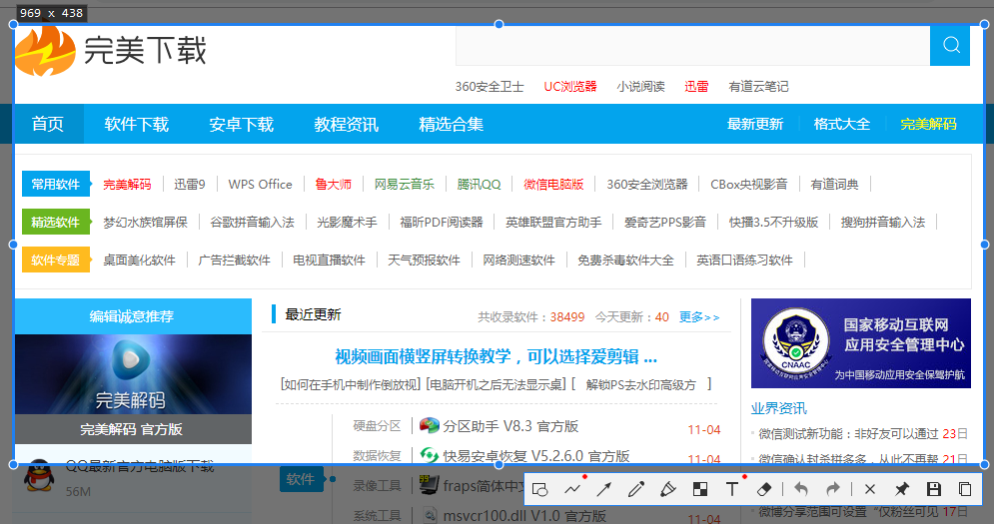Save the screenshot with the floppy icon
994x524 pixels.
coord(934,489)
